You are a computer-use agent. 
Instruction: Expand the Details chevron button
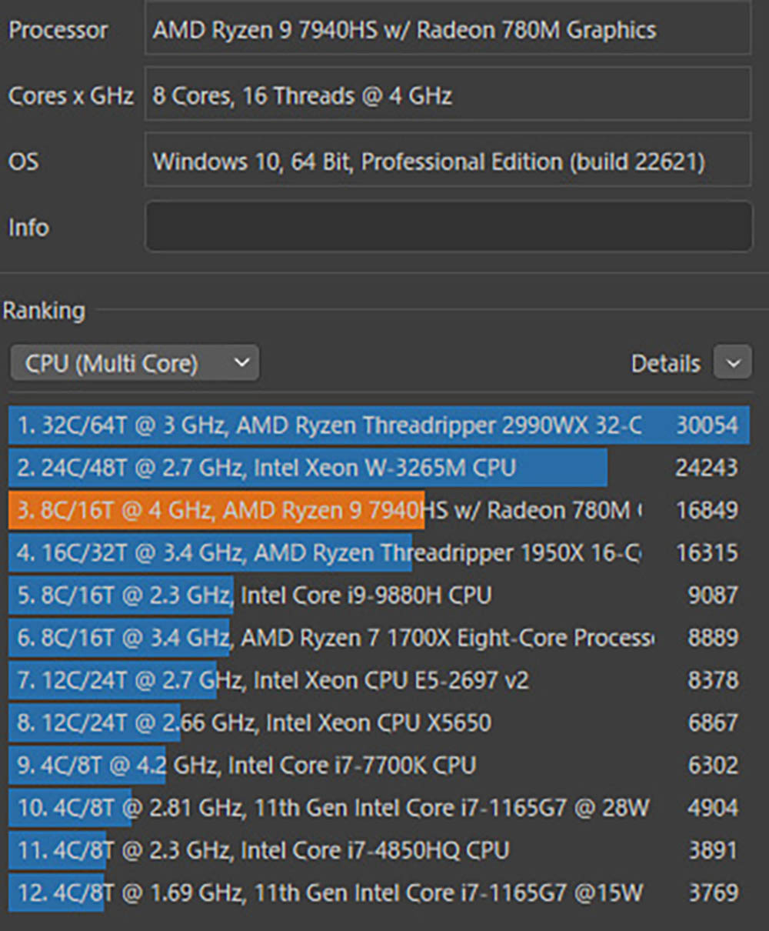pyautogui.click(x=732, y=363)
